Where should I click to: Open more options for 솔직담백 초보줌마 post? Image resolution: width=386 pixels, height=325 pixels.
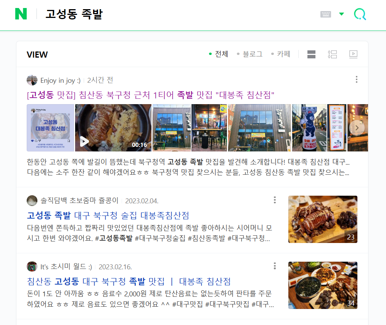(x=275, y=200)
